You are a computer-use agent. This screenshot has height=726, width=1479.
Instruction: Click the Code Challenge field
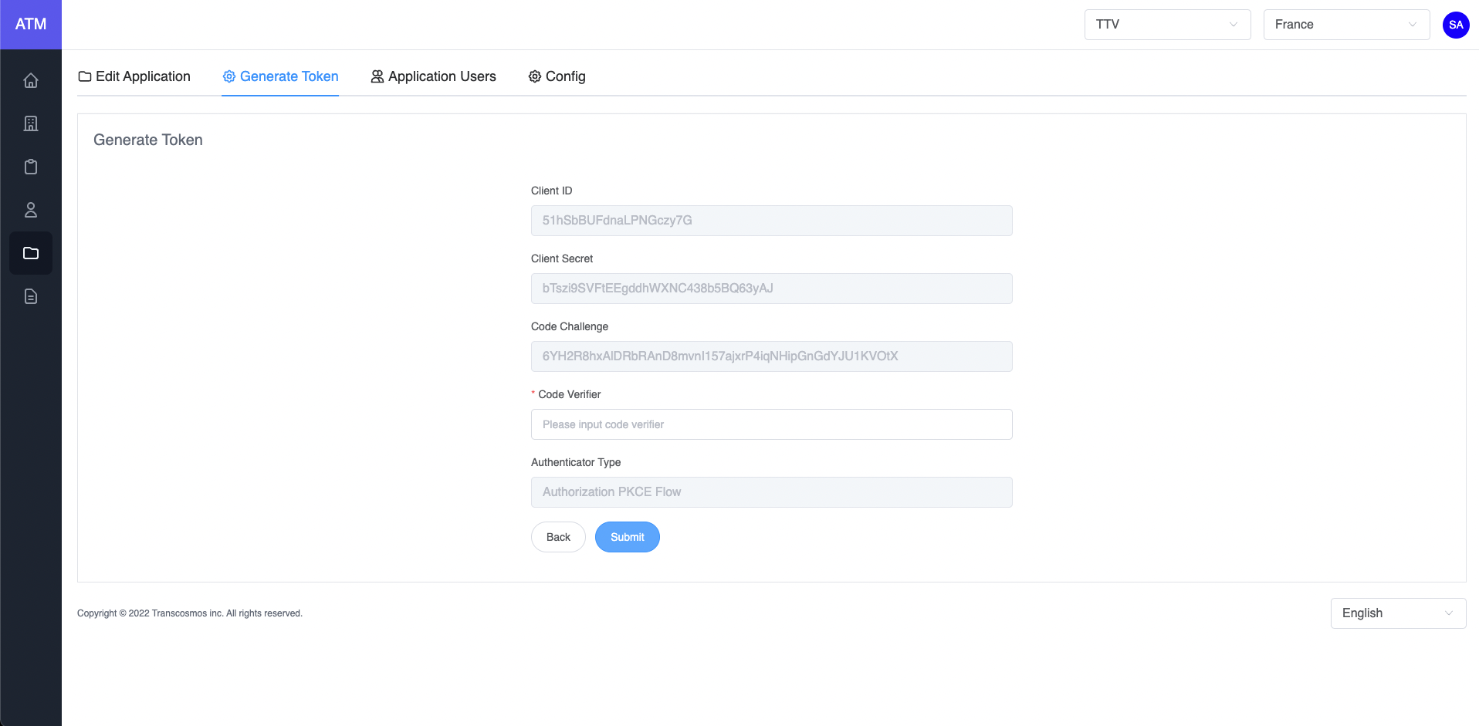coord(771,356)
